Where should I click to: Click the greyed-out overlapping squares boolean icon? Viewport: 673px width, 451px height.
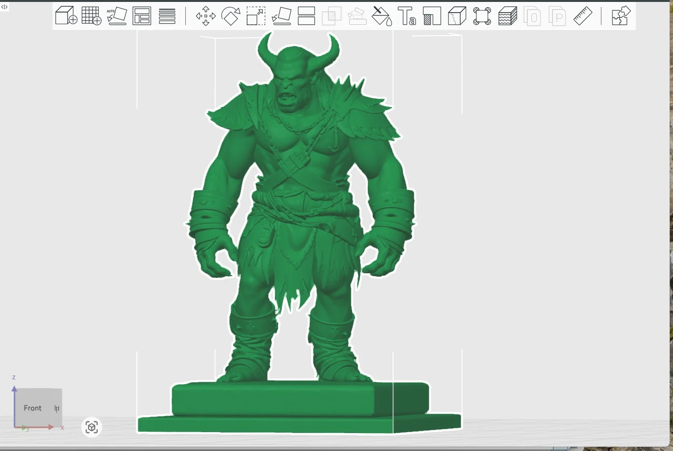[x=331, y=16]
